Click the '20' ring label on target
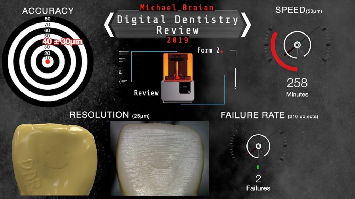Image resolution: width=355 pixels, height=199 pixels. (x=47, y=53)
